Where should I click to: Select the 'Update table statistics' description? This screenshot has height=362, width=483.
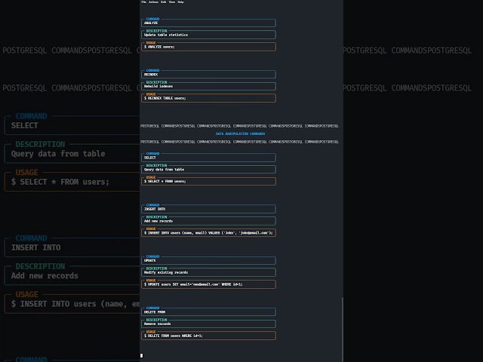pyautogui.click(x=166, y=35)
